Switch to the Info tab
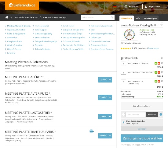Image resolution: width=168 pixels, height=148 pixels. tap(138, 18)
